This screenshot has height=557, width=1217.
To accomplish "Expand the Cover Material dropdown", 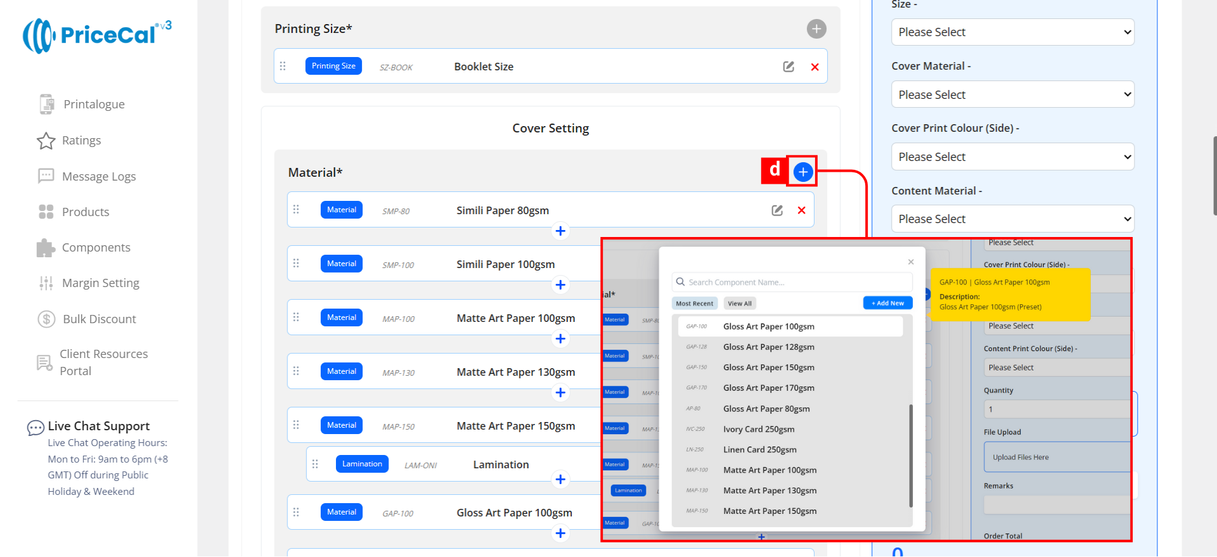I will click(1012, 94).
